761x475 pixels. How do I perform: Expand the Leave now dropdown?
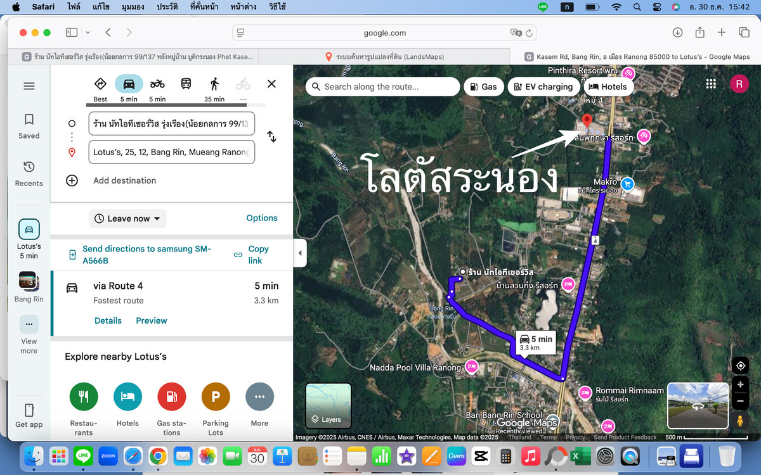coord(127,218)
